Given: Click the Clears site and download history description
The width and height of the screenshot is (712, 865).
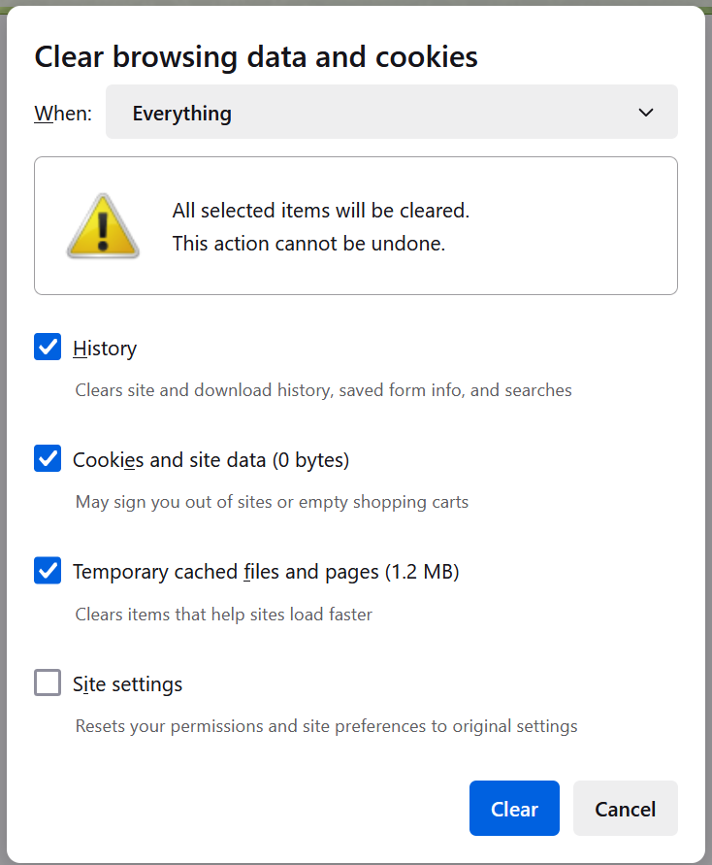Looking at the screenshot, I should [323, 390].
